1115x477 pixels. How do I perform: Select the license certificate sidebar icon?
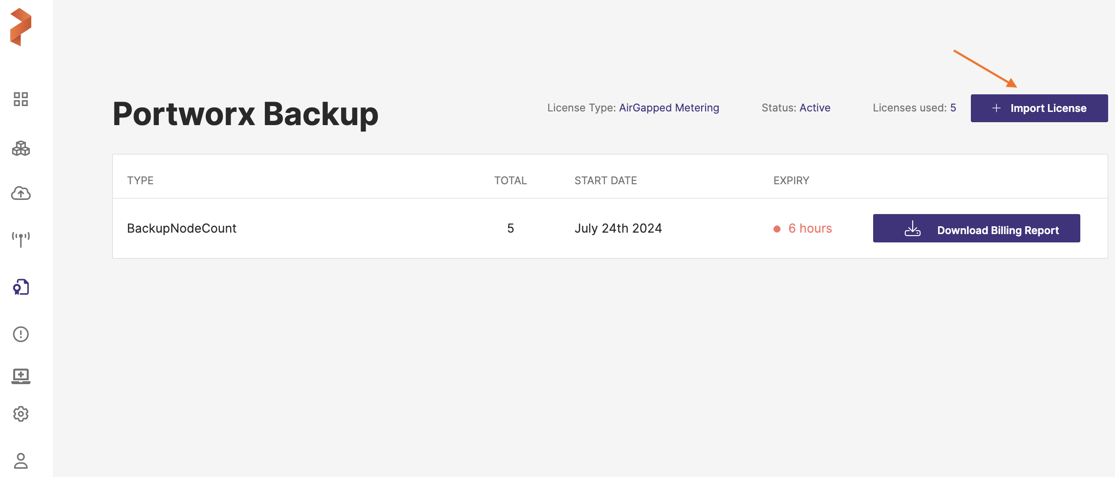21,287
